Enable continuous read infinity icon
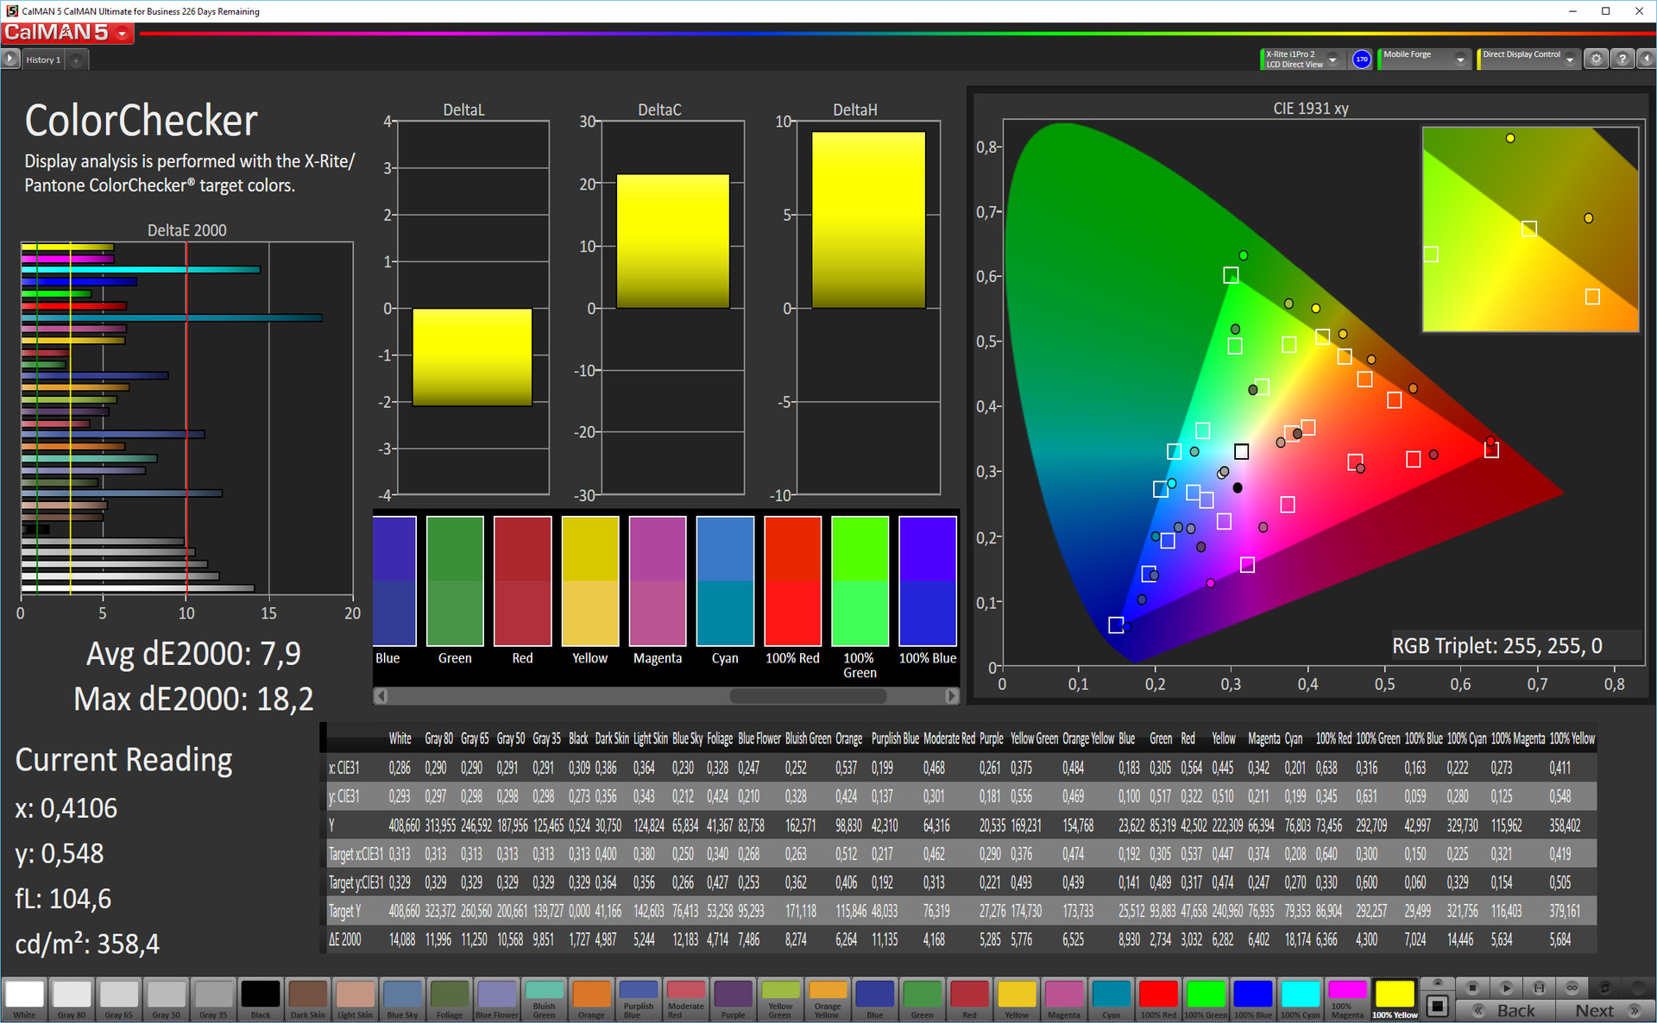Screen dimensions: 1657x1023 (1572, 988)
